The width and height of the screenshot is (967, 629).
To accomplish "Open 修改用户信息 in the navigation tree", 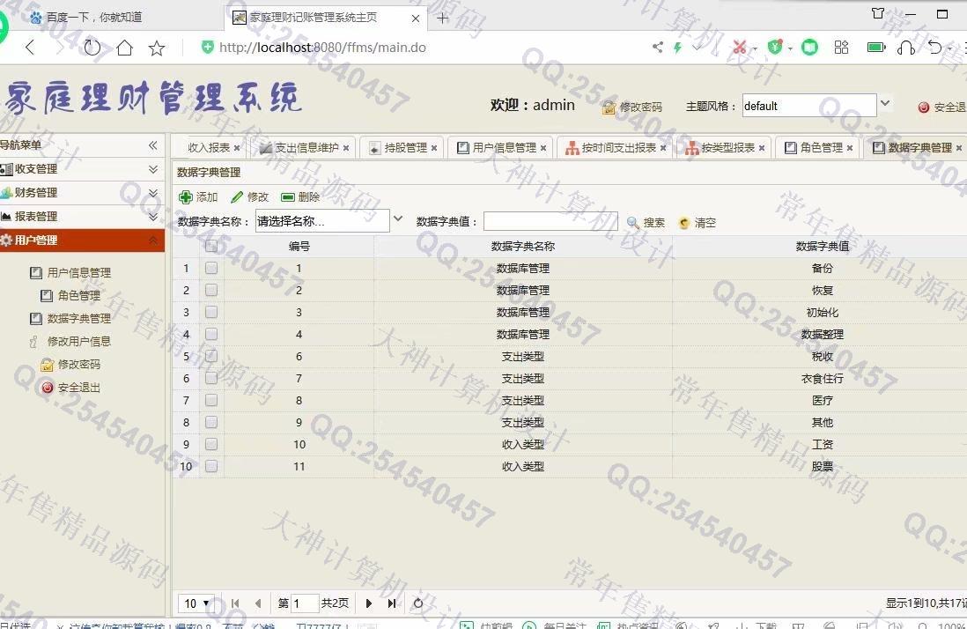I will pyautogui.click(x=70, y=341).
